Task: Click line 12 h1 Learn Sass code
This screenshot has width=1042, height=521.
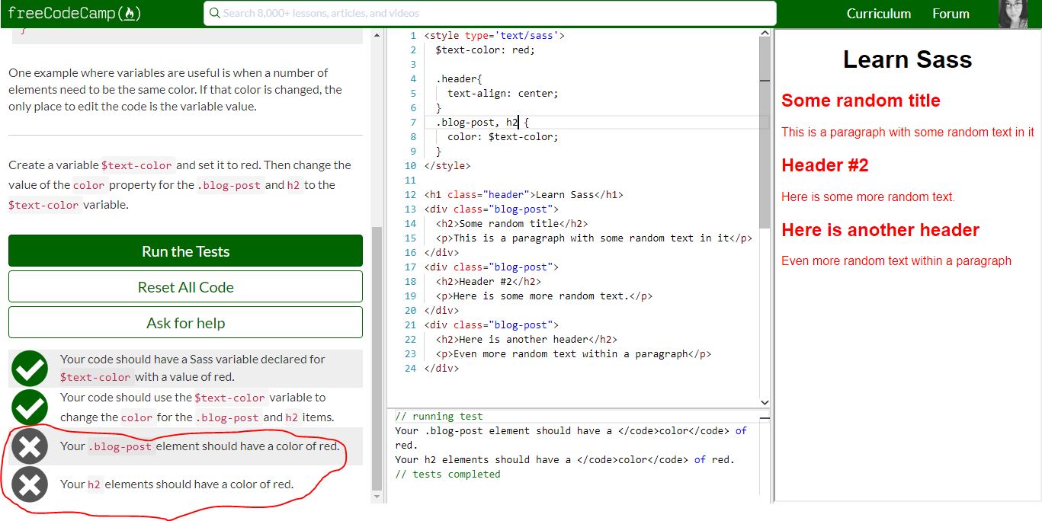Action: (524, 194)
